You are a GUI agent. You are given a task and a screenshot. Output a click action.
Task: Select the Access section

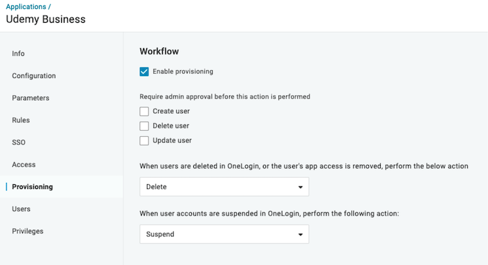pos(23,165)
